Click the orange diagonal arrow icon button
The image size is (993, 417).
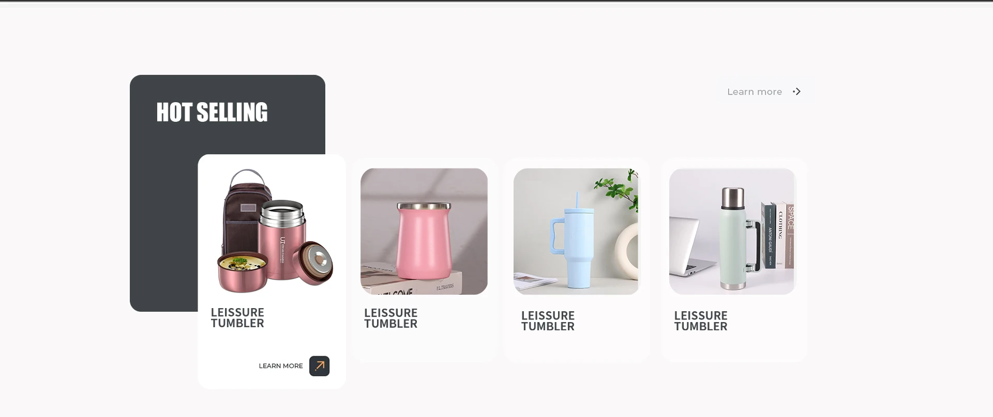tap(319, 366)
